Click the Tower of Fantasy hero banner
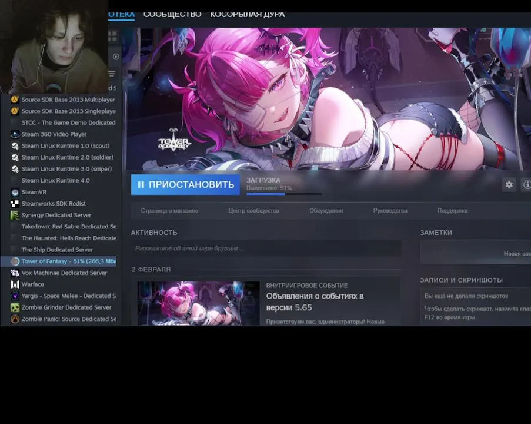531x424 pixels. pos(327,99)
